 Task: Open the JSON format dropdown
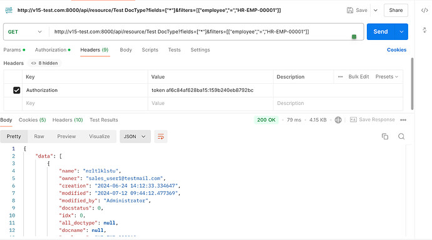[135, 136]
